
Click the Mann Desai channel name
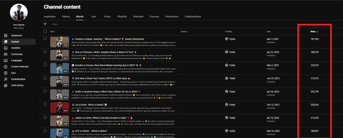[x=19, y=28]
